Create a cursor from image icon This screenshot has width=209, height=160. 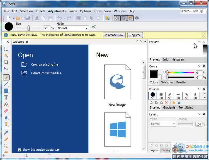pos(92,18)
